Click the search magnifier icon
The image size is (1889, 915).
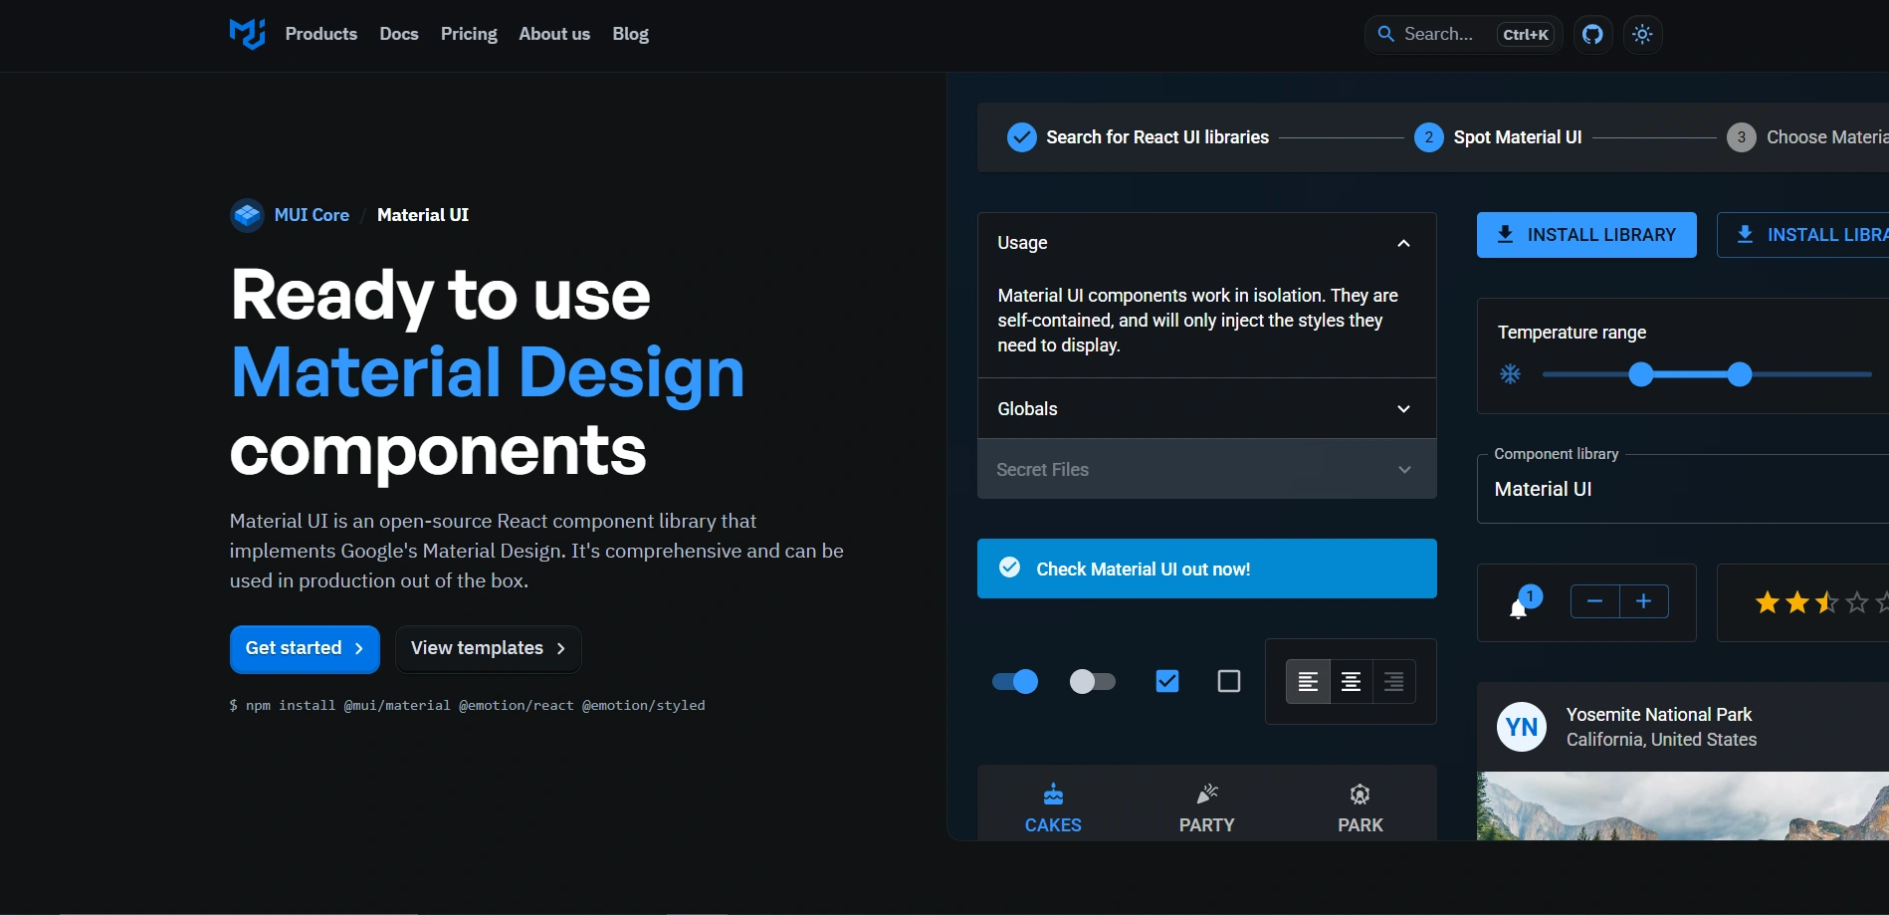[x=1385, y=34]
